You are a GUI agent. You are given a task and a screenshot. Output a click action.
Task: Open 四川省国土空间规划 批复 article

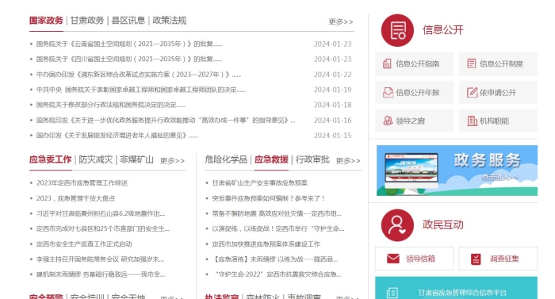click(x=129, y=59)
